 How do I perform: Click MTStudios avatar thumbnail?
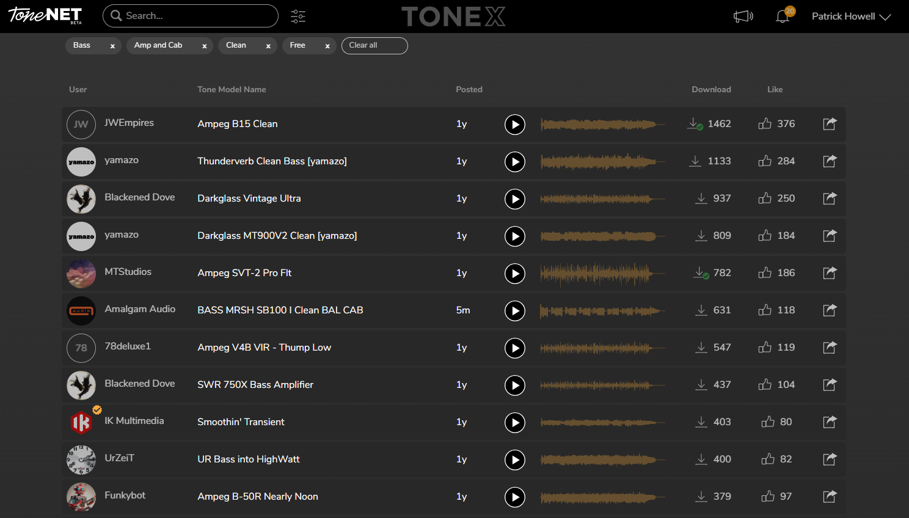coord(81,274)
